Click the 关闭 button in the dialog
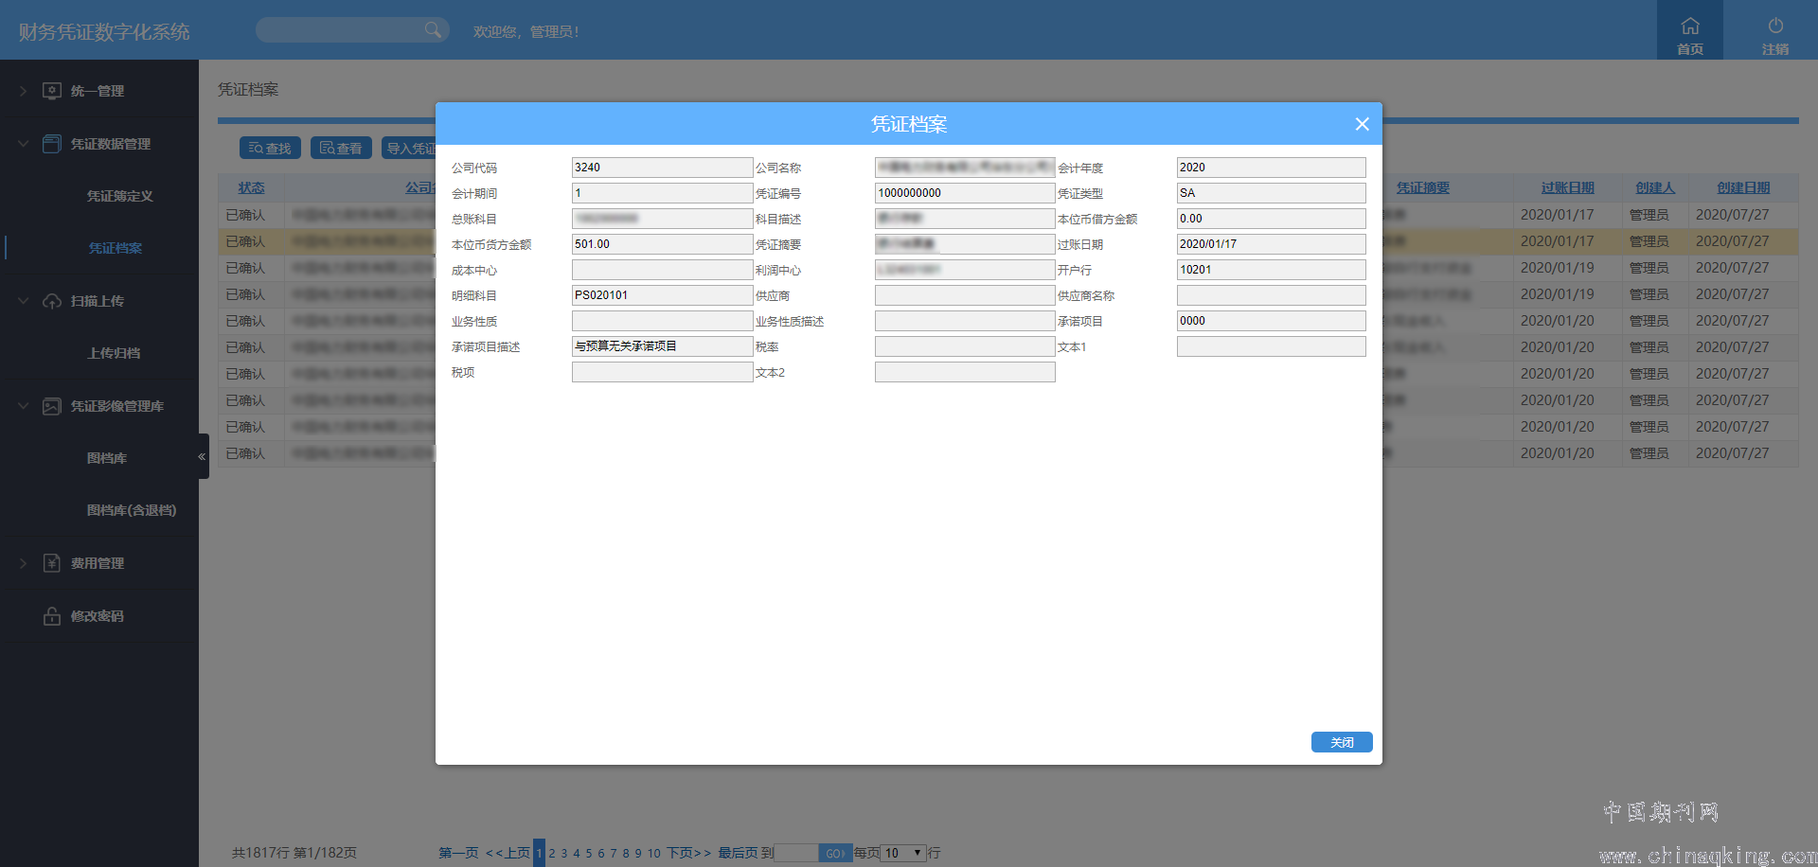The image size is (1818, 867). coord(1342,742)
